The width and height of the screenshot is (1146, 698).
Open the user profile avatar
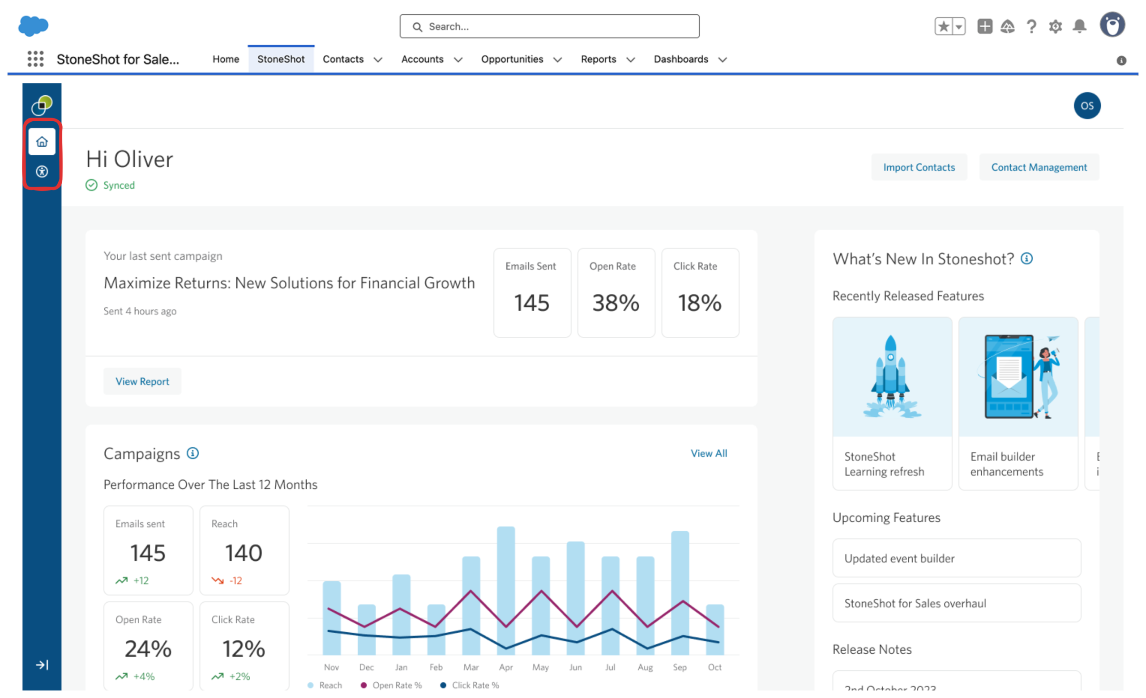1112,25
